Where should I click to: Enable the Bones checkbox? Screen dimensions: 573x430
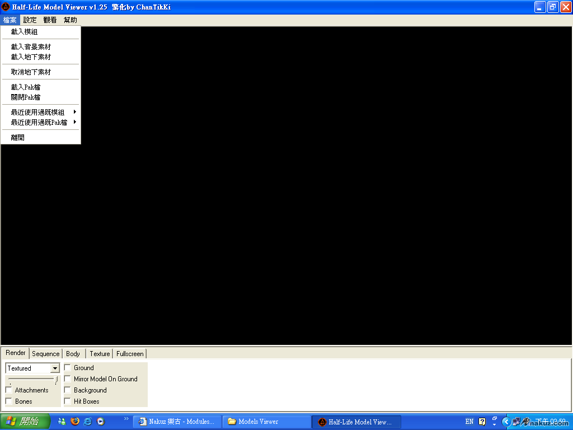9,401
